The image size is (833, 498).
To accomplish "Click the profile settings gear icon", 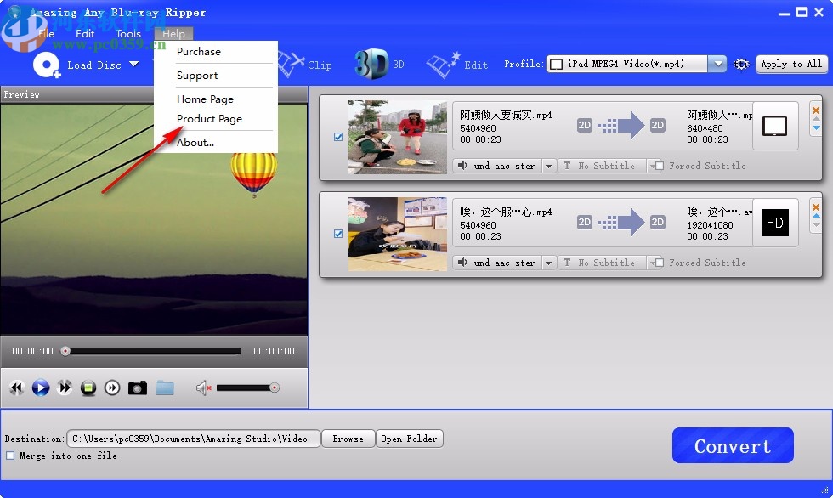I will point(740,64).
